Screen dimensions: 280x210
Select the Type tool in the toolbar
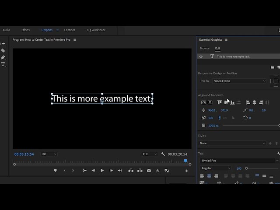tap(3, 64)
